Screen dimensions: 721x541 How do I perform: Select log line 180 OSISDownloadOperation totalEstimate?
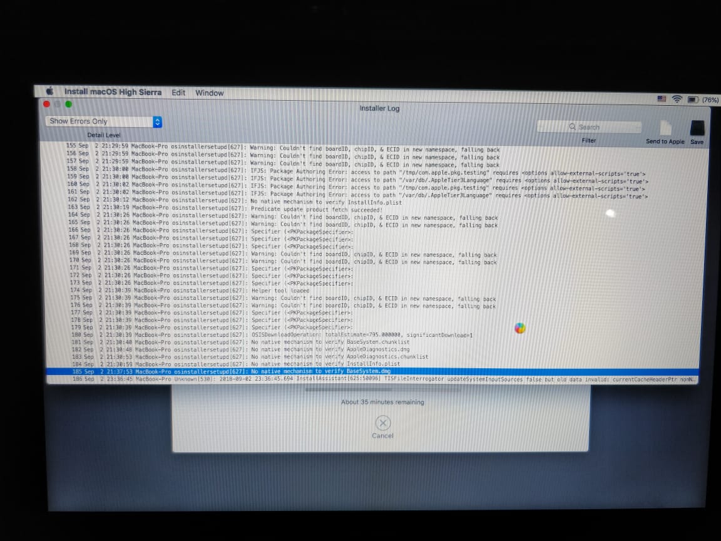pyautogui.click(x=372, y=334)
